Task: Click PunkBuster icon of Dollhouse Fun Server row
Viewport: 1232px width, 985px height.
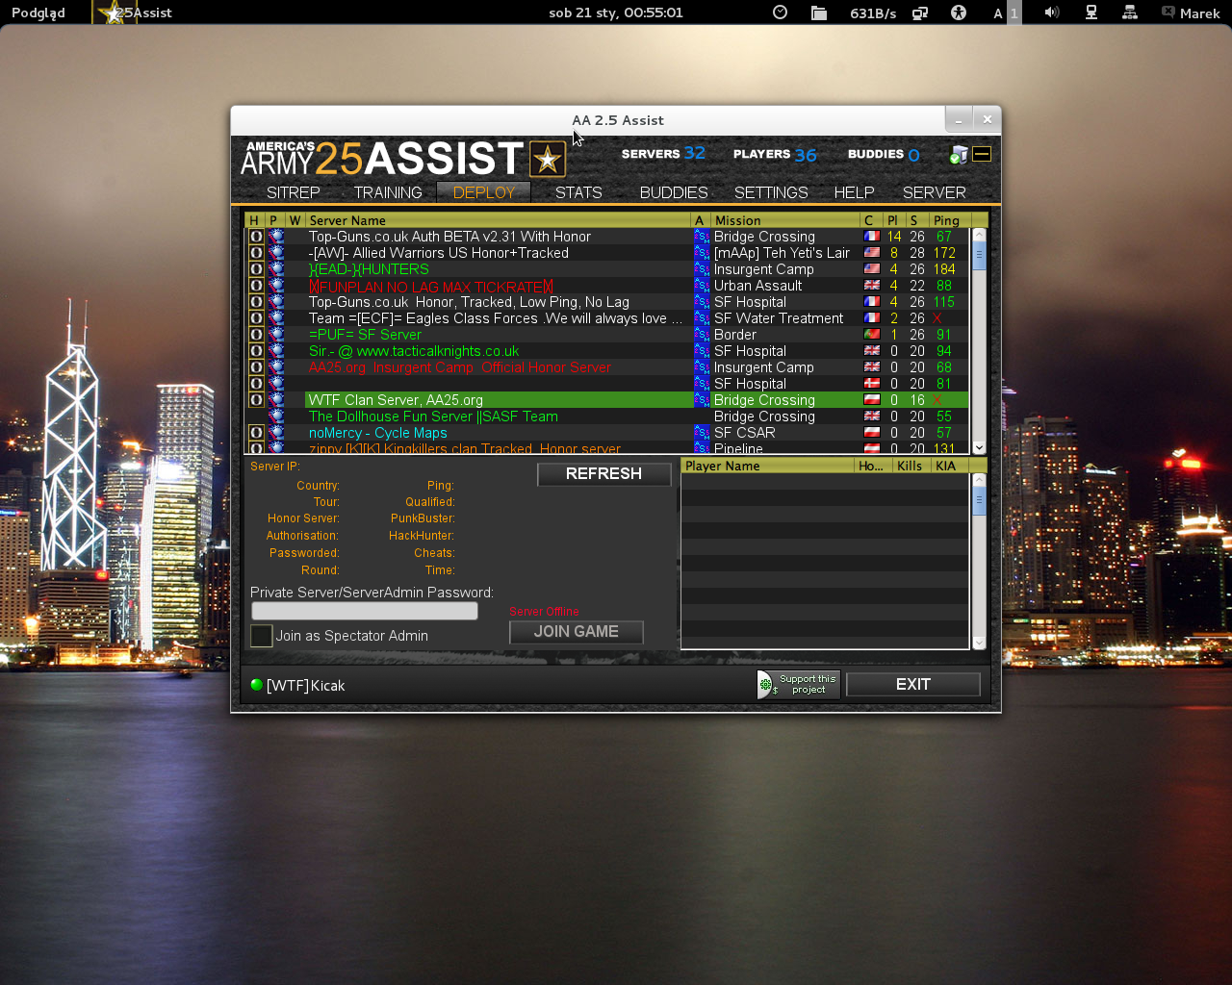Action: click(x=276, y=417)
